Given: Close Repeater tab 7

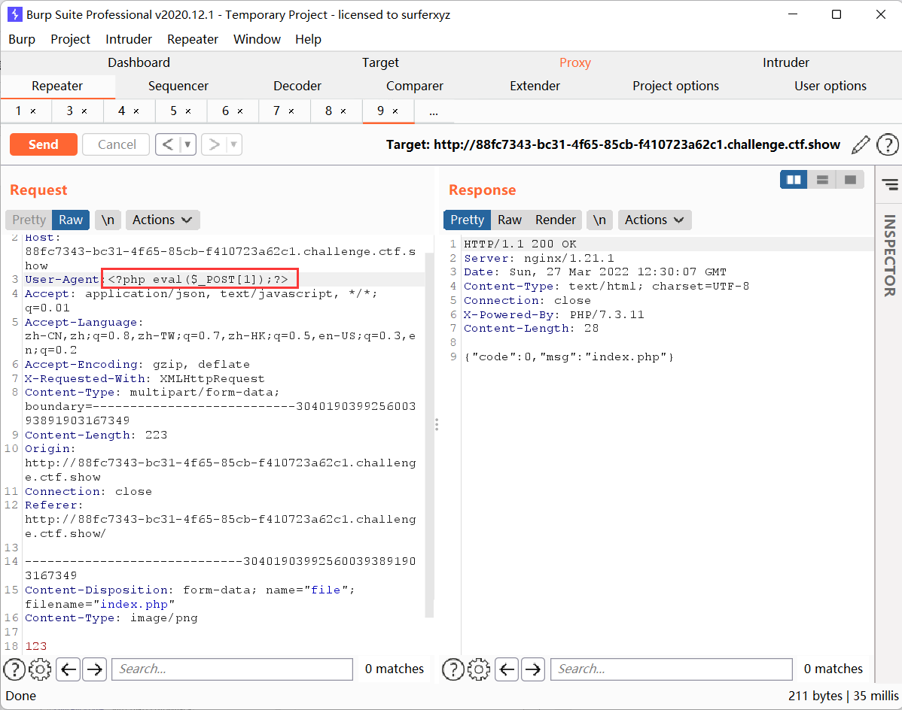Looking at the screenshot, I should 291,111.
